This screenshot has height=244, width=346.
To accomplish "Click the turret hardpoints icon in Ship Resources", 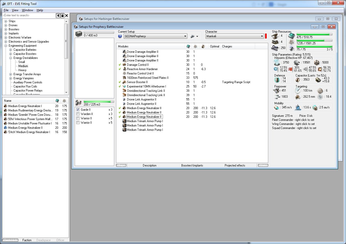I will click(x=275, y=36).
